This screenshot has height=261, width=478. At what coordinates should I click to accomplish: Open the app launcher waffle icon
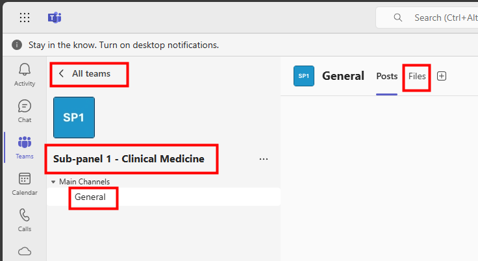[25, 18]
